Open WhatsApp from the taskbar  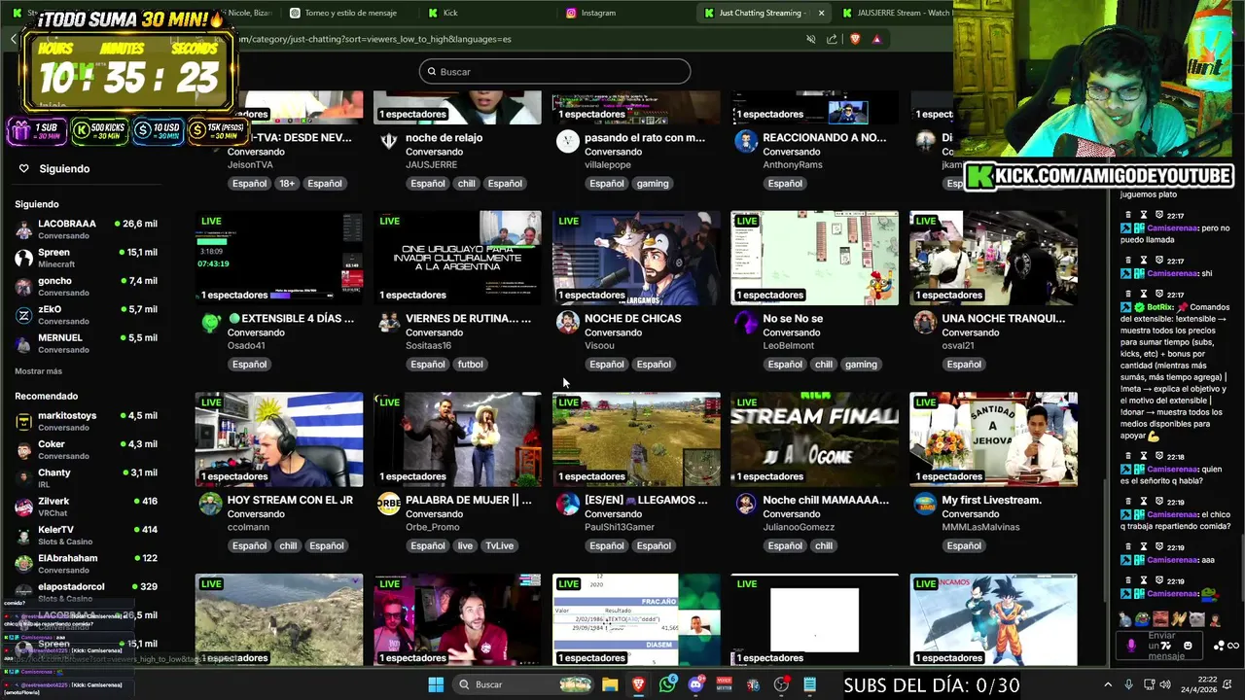pyautogui.click(x=667, y=684)
